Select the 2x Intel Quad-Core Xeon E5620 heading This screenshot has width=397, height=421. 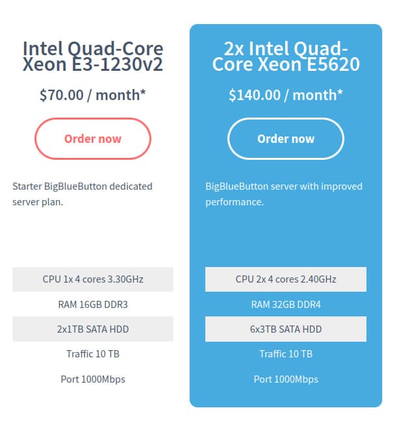coord(285,57)
